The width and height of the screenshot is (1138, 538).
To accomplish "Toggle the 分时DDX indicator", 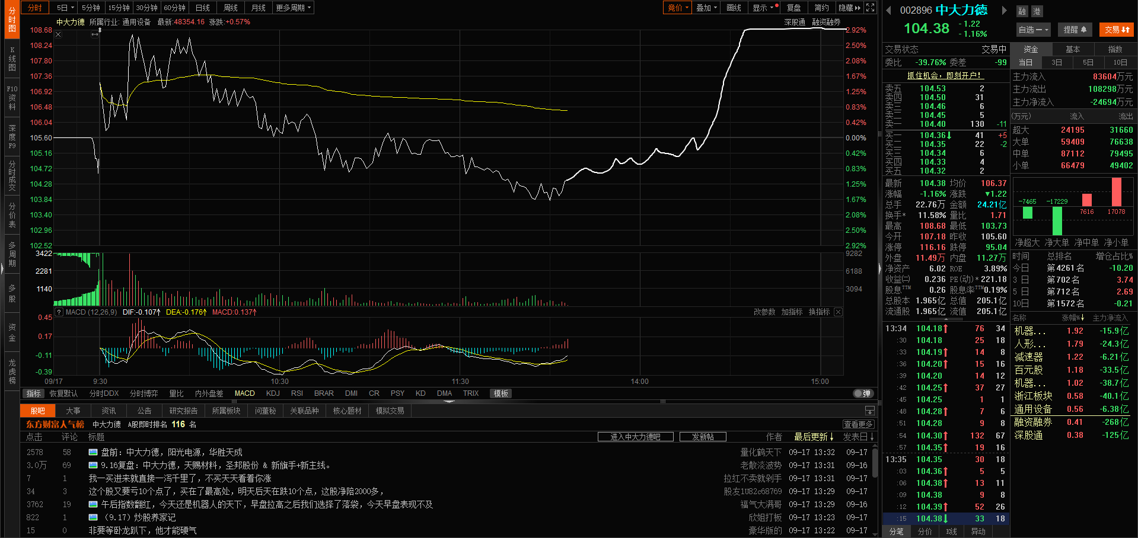I will [104, 393].
